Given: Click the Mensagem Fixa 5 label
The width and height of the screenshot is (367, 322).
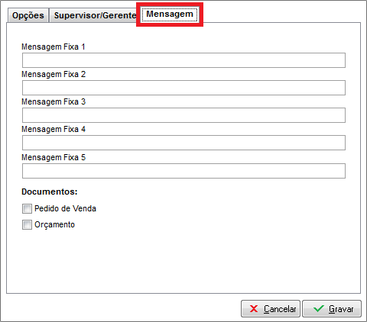Looking at the screenshot, I should [54, 158].
